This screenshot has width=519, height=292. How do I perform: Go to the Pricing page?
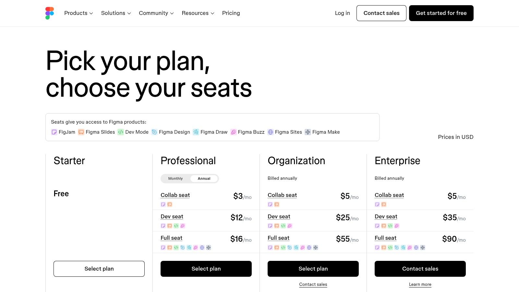pos(231,13)
